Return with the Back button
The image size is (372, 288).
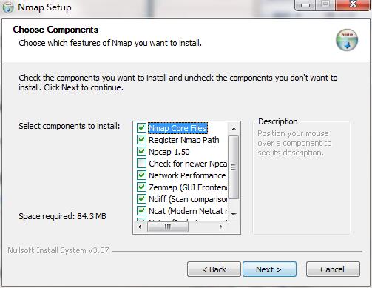[214, 269]
